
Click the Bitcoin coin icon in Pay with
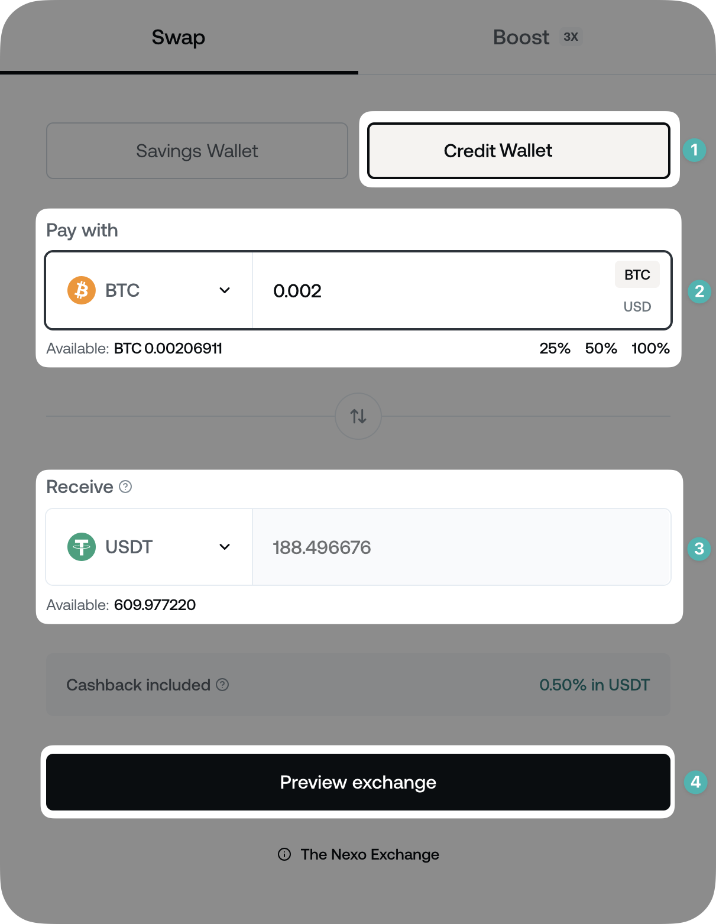tap(81, 290)
